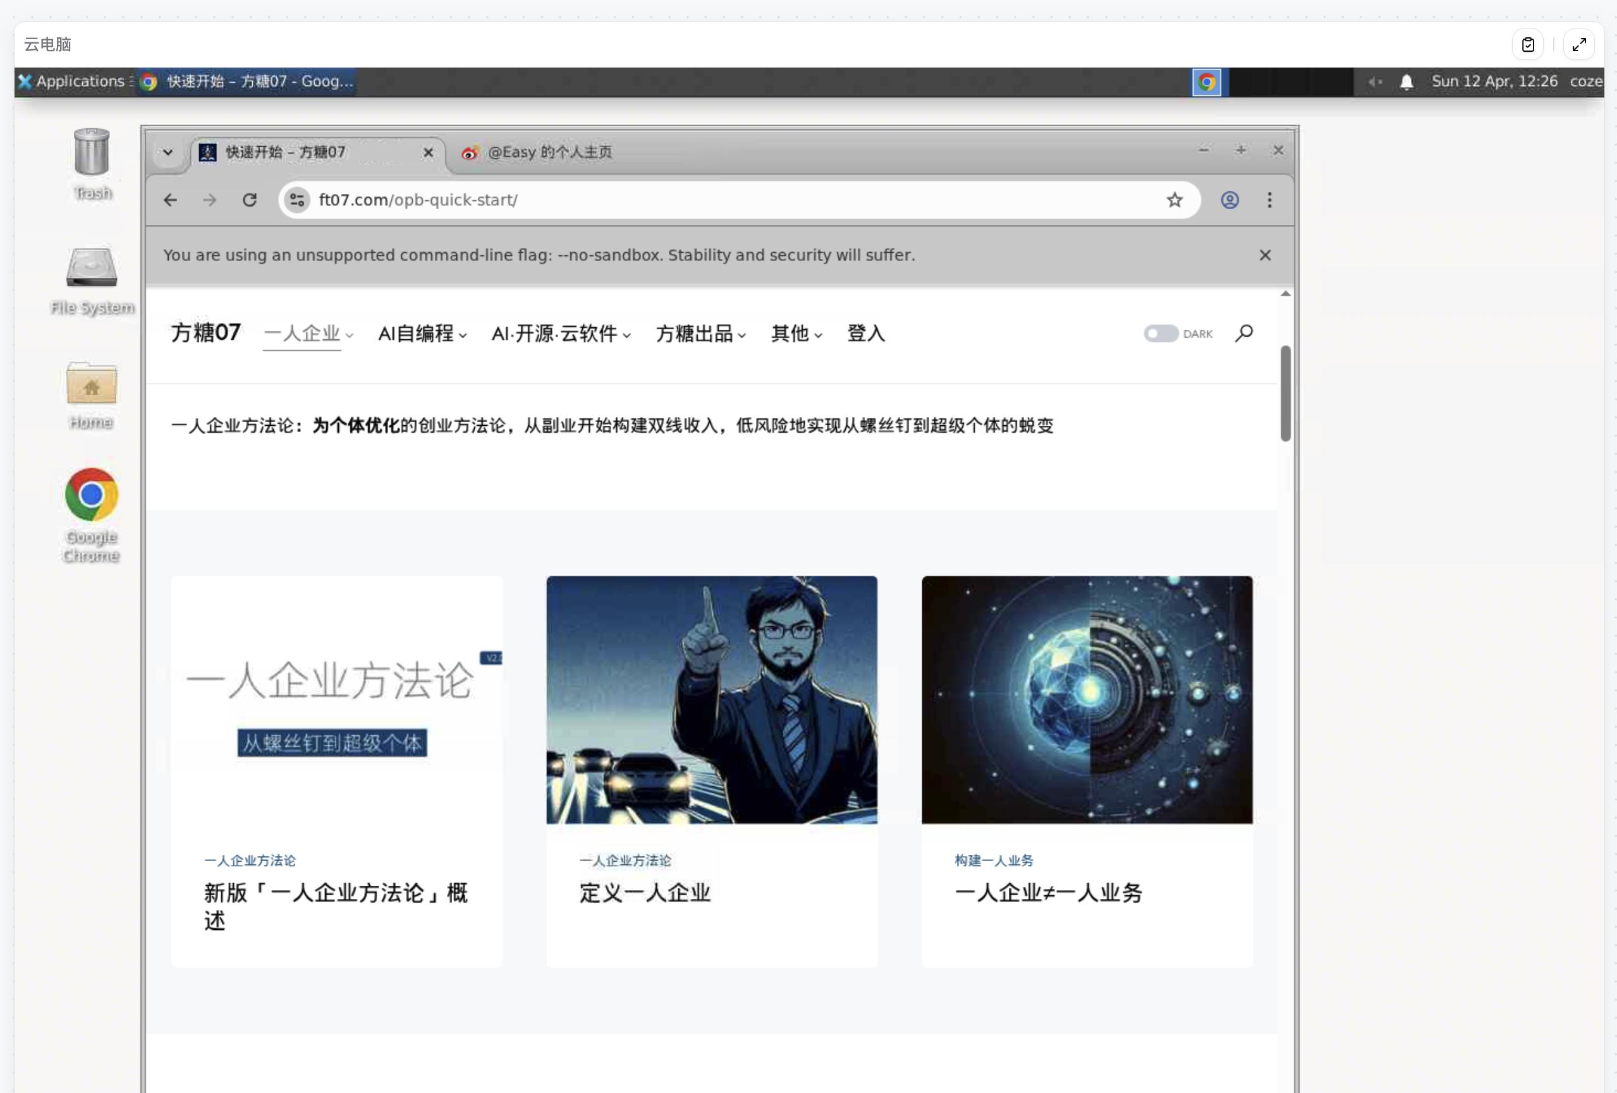The width and height of the screenshot is (1617, 1093).
Task: Open the site information icon in address bar
Action: click(297, 200)
